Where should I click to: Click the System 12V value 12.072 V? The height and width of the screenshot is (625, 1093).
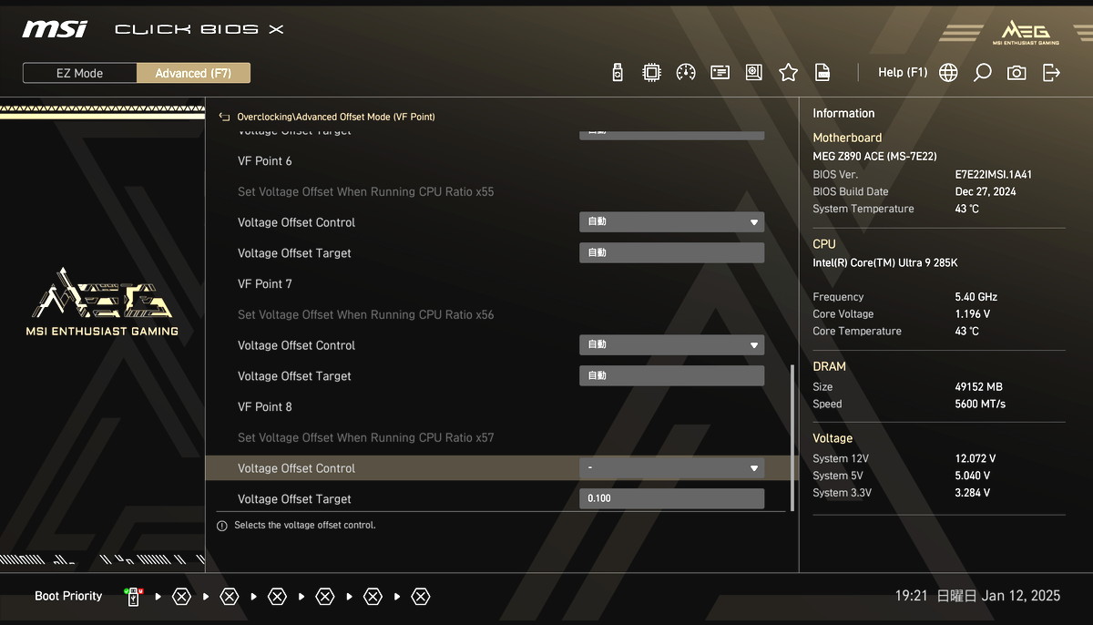tap(976, 459)
